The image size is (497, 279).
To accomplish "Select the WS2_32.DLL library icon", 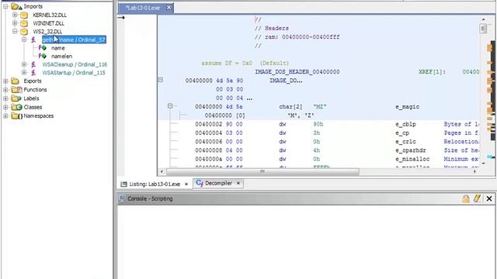I will [x=24, y=31].
